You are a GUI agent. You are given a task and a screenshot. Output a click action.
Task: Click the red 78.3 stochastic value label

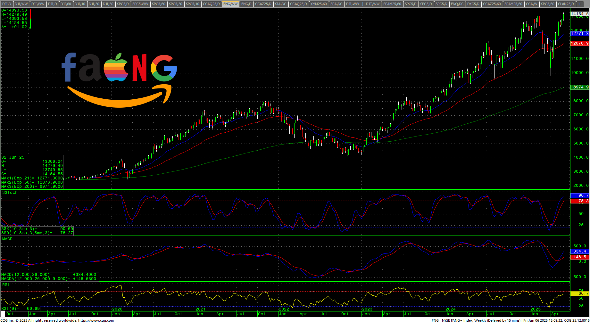coord(580,201)
